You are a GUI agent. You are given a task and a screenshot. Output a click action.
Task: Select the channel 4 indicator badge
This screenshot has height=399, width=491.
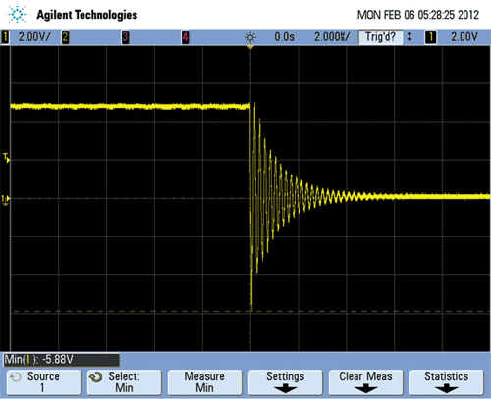click(x=186, y=37)
